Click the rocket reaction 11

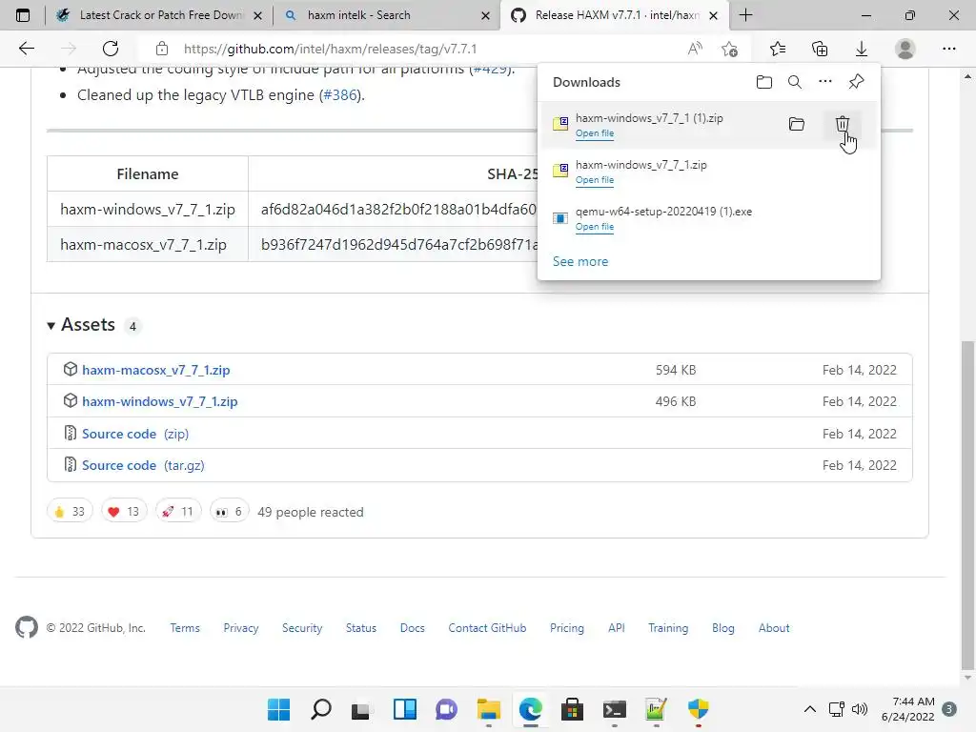pos(178,512)
